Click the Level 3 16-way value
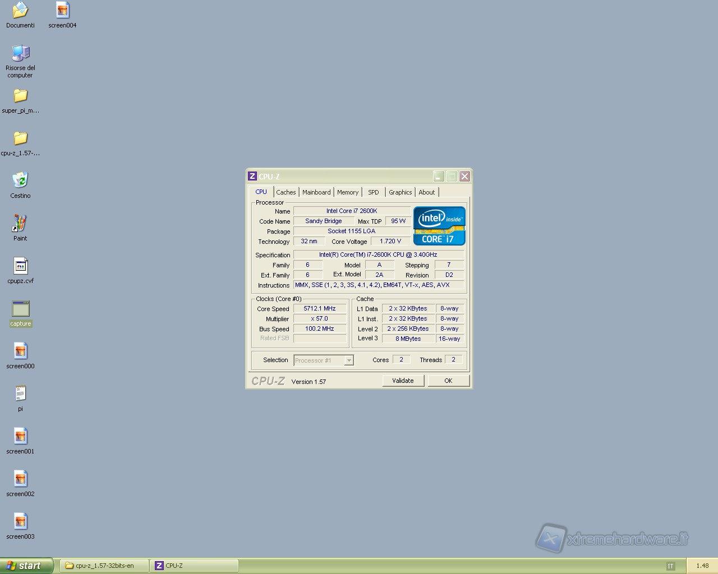This screenshot has height=574, width=718. pos(450,339)
